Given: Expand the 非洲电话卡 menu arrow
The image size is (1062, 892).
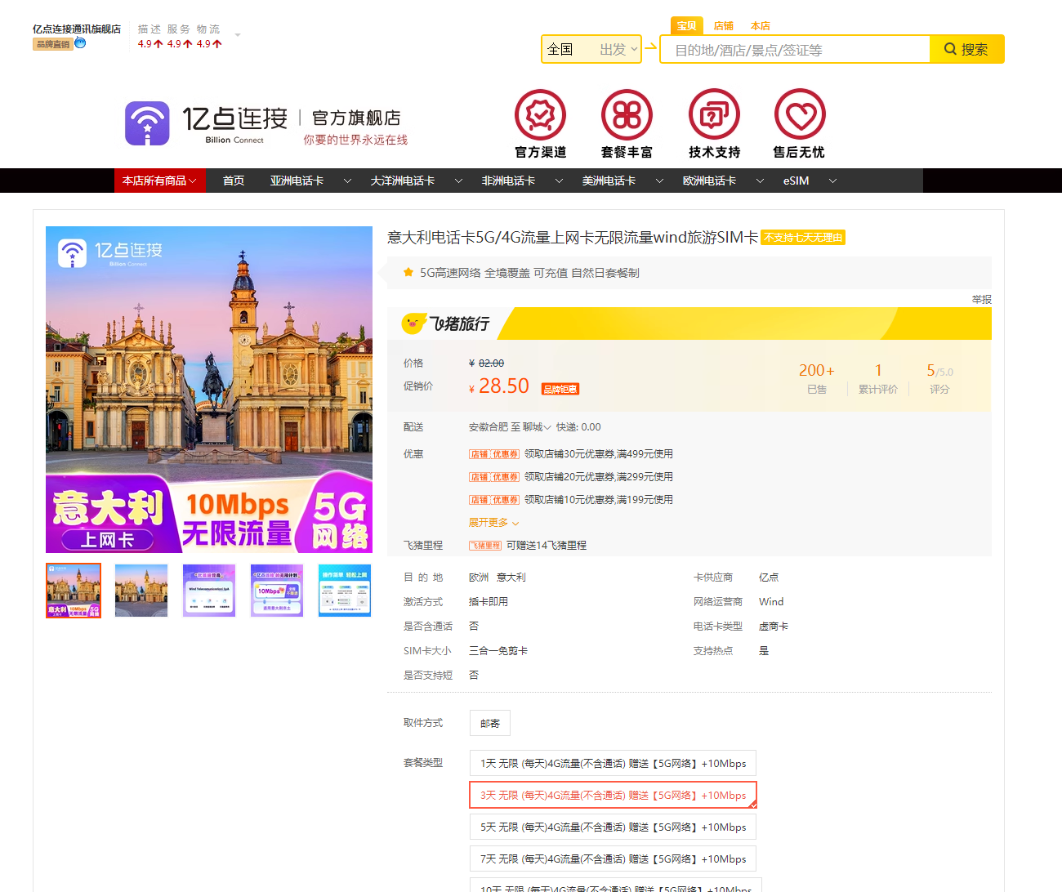Looking at the screenshot, I should [x=559, y=181].
